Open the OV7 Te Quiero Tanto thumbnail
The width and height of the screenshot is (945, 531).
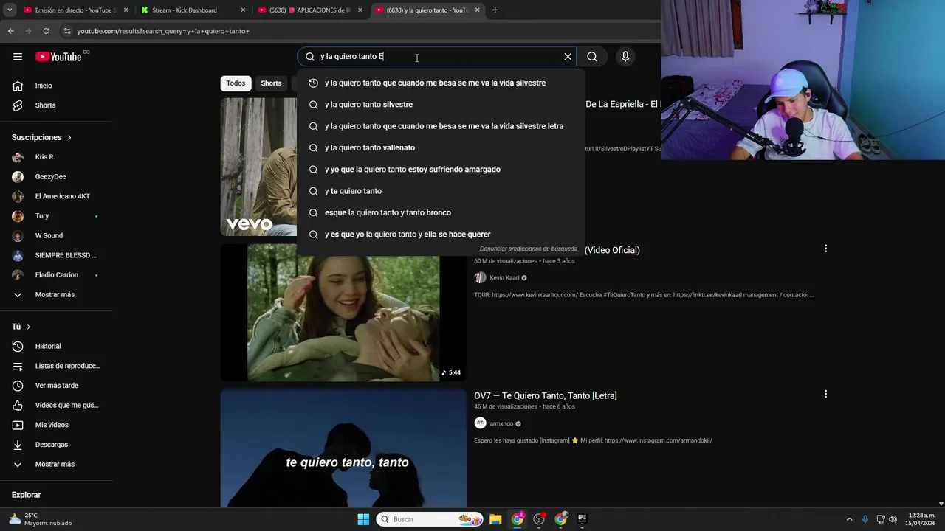(x=343, y=448)
